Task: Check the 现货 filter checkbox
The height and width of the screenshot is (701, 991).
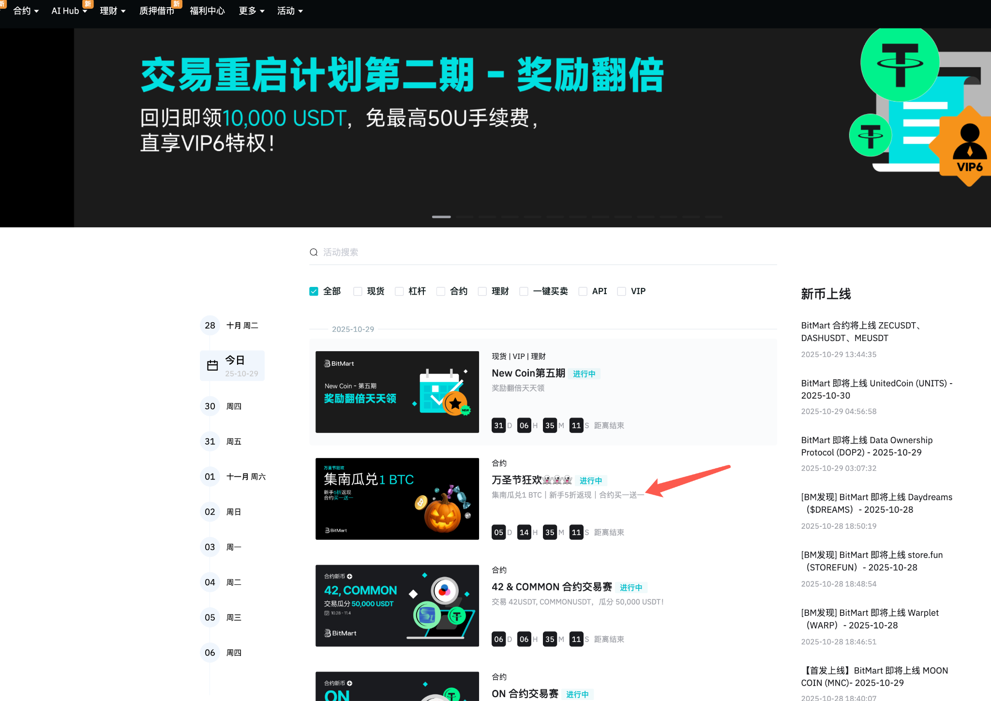Action: [x=358, y=291]
